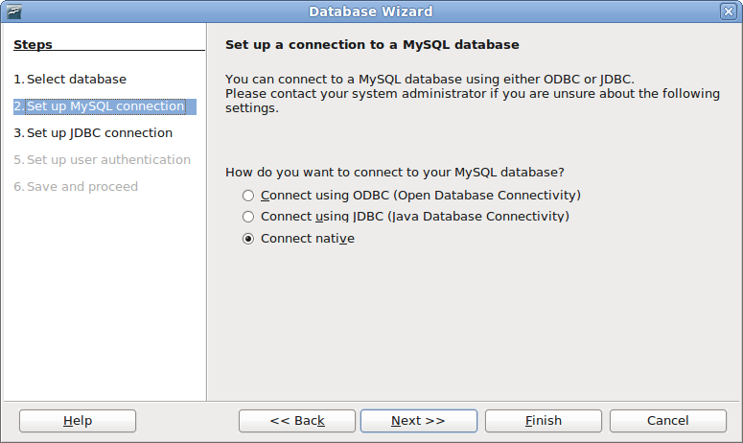The width and height of the screenshot is (743, 443).
Task: Click disabled step Set up user authentication
Action: pyautogui.click(x=102, y=160)
